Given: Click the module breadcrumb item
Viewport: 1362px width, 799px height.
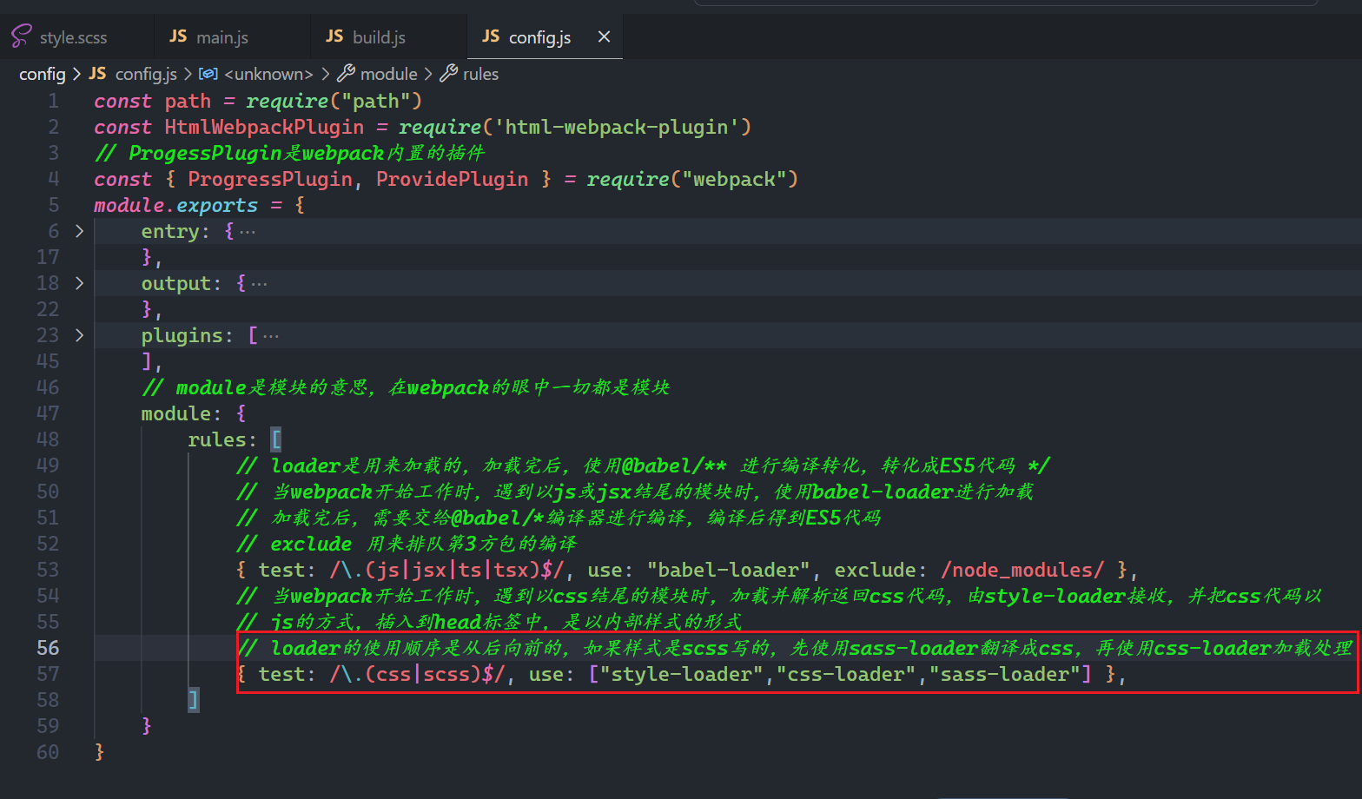Looking at the screenshot, I should click(x=389, y=74).
